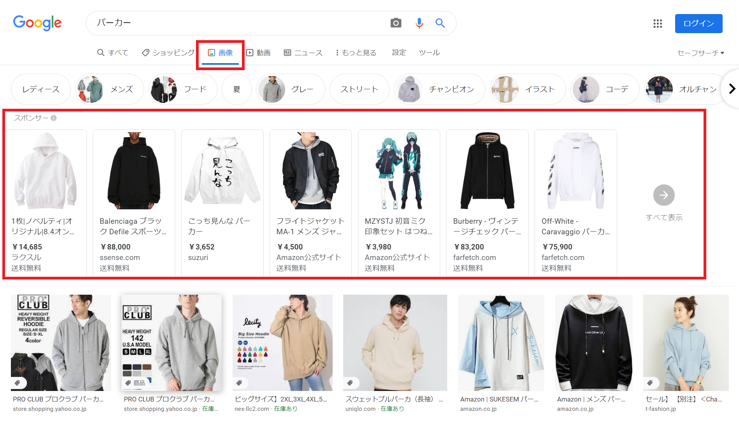Click product tag icon on Big Size Hoodie image

point(239,383)
